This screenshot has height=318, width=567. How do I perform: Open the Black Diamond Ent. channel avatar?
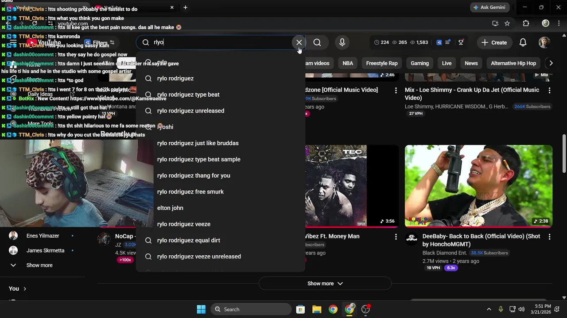coord(412,239)
